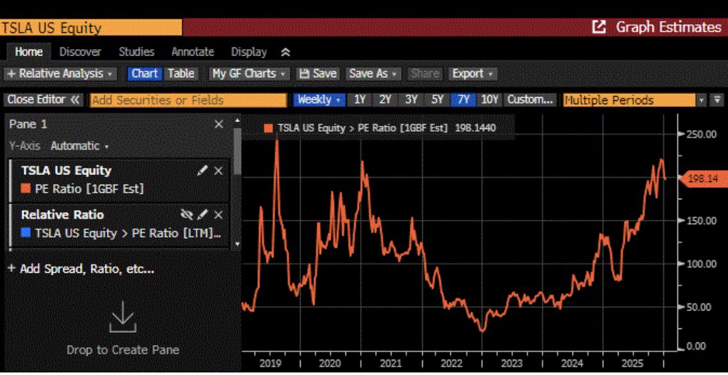Click Add Securities or Fields input

pyautogui.click(x=189, y=100)
